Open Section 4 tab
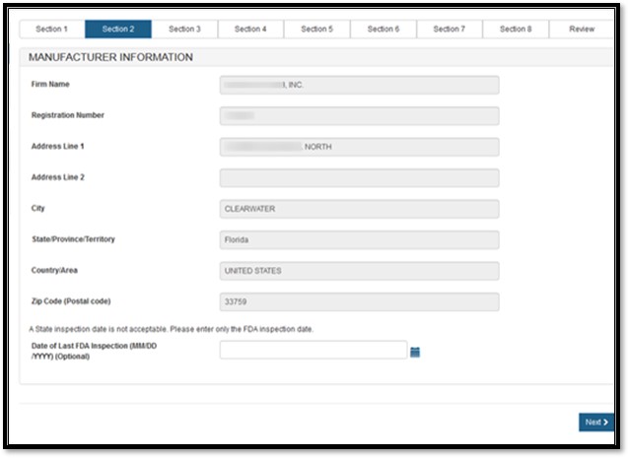 click(x=250, y=30)
